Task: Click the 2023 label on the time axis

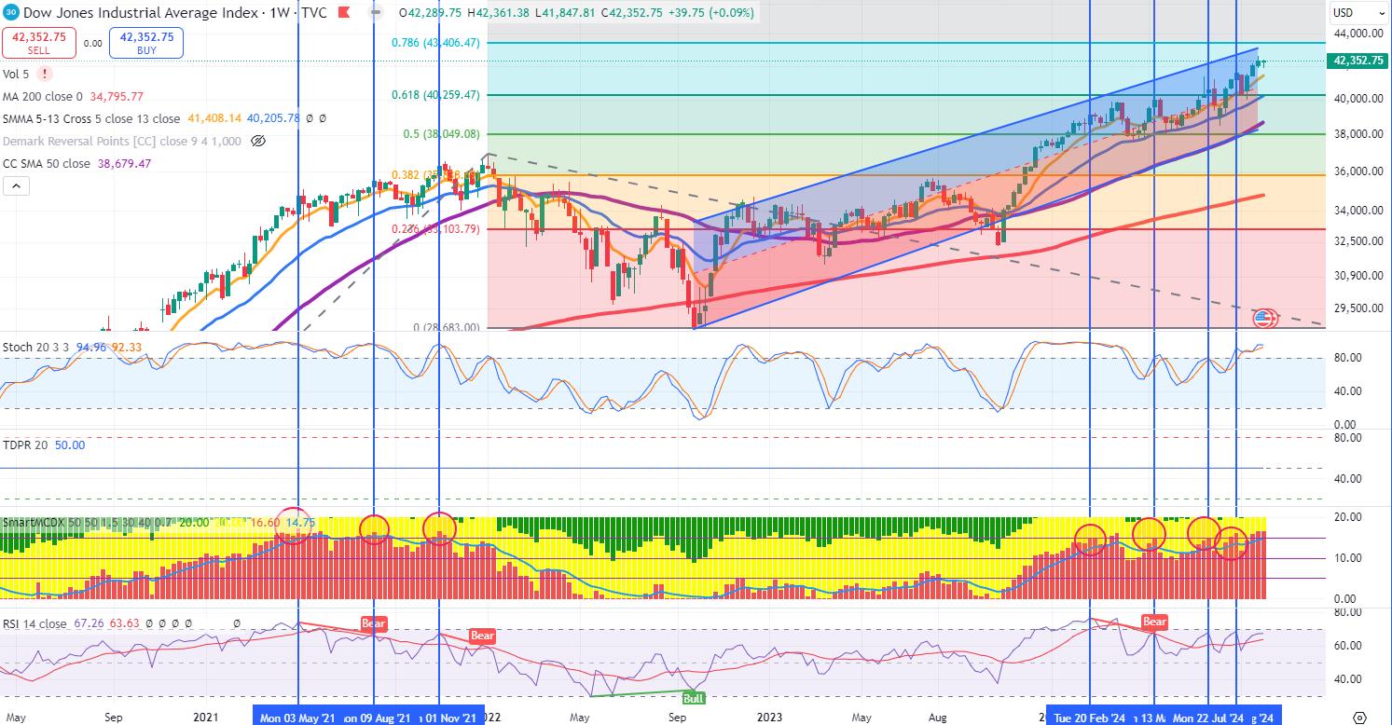Action: (x=770, y=718)
